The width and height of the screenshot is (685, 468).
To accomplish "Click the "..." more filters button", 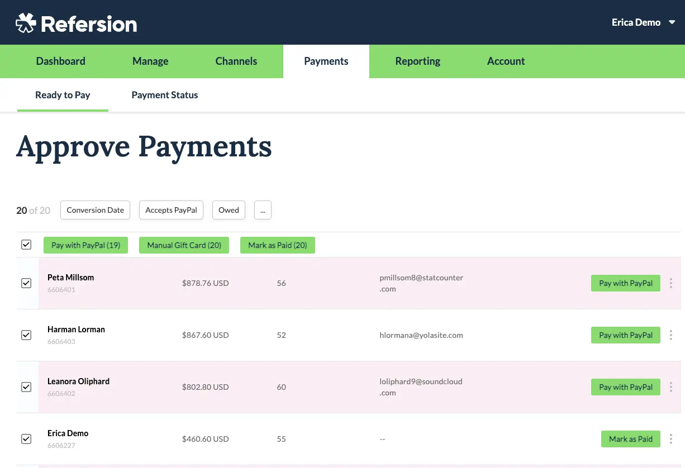I will tap(263, 210).
